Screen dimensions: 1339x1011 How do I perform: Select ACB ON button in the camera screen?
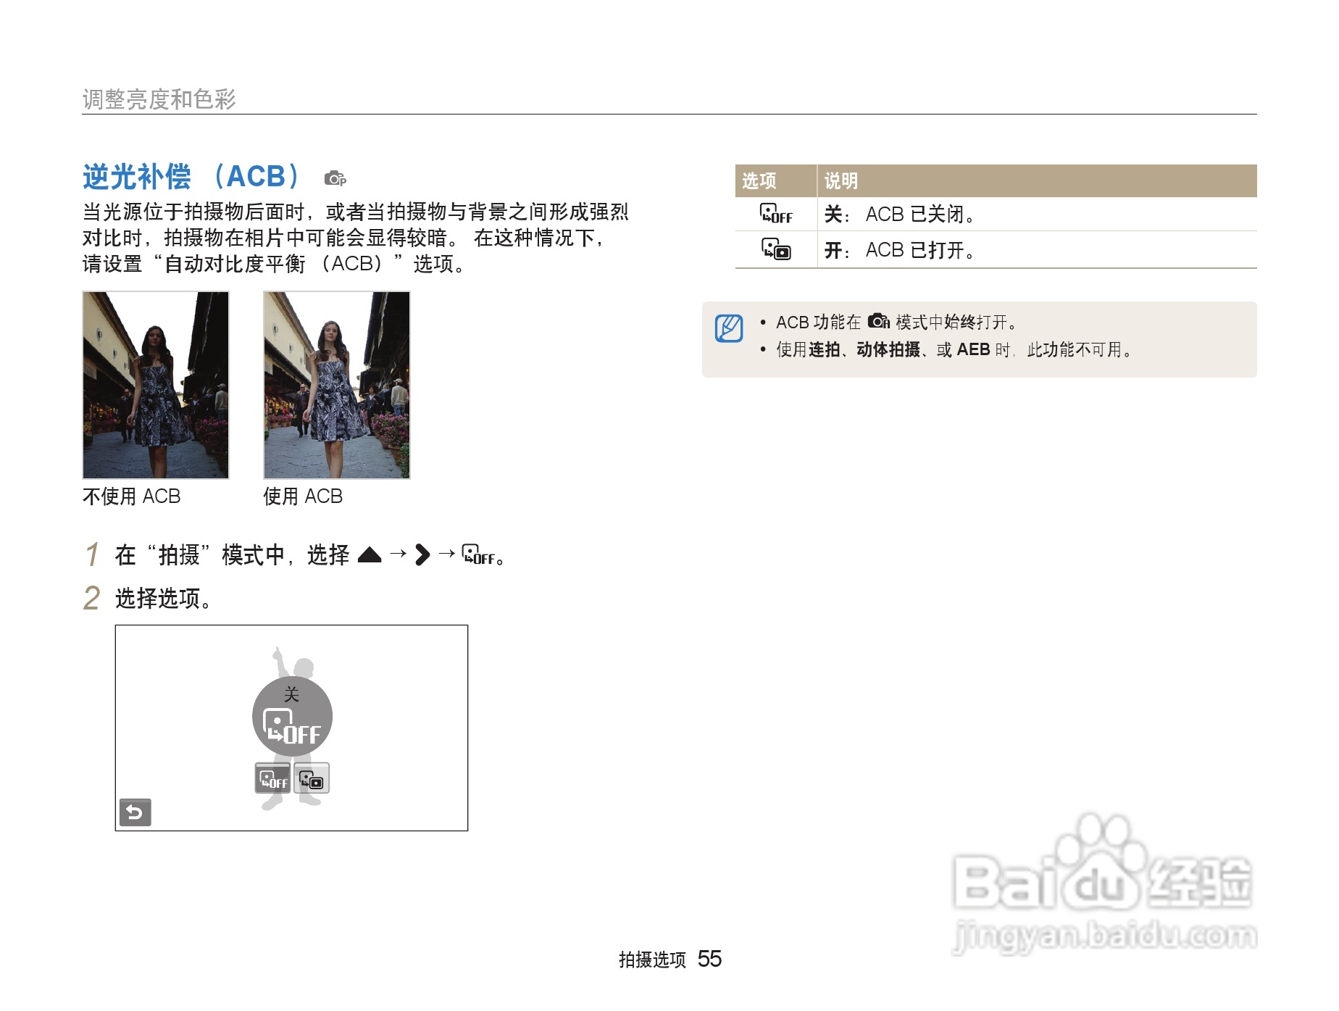pyautogui.click(x=312, y=778)
